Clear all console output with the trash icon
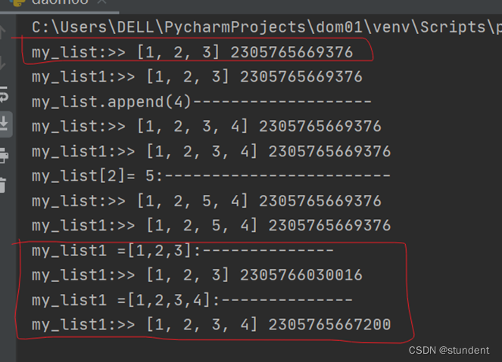Screen dimensions: 502x362 pyautogui.click(x=3, y=185)
